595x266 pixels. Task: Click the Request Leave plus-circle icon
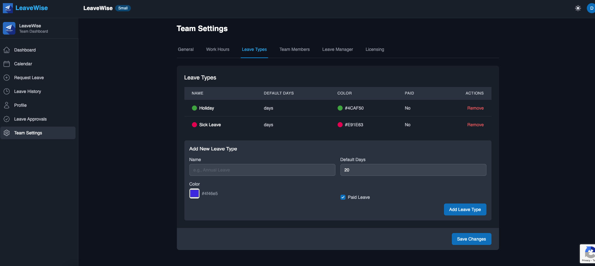pyautogui.click(x=7, y=78)
